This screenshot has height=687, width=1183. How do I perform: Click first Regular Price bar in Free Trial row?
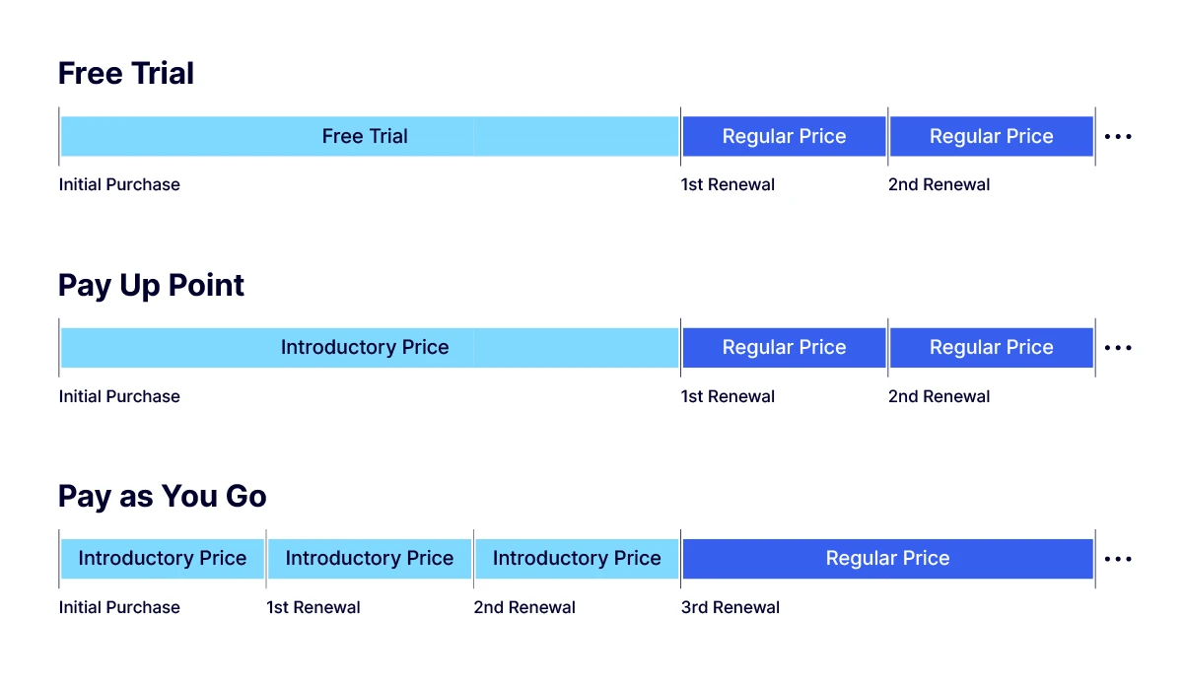pyautogui.click(x=784, y=137)
